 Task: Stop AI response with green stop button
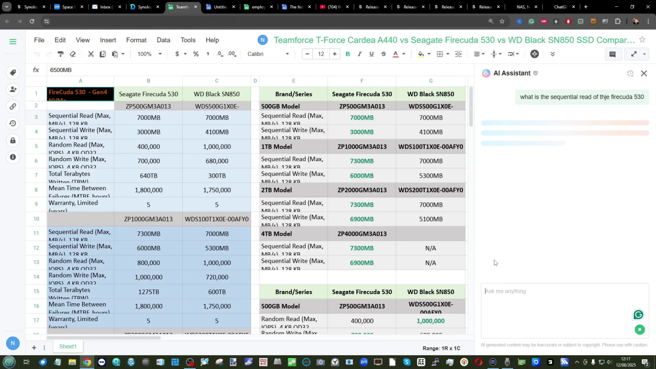640,330
